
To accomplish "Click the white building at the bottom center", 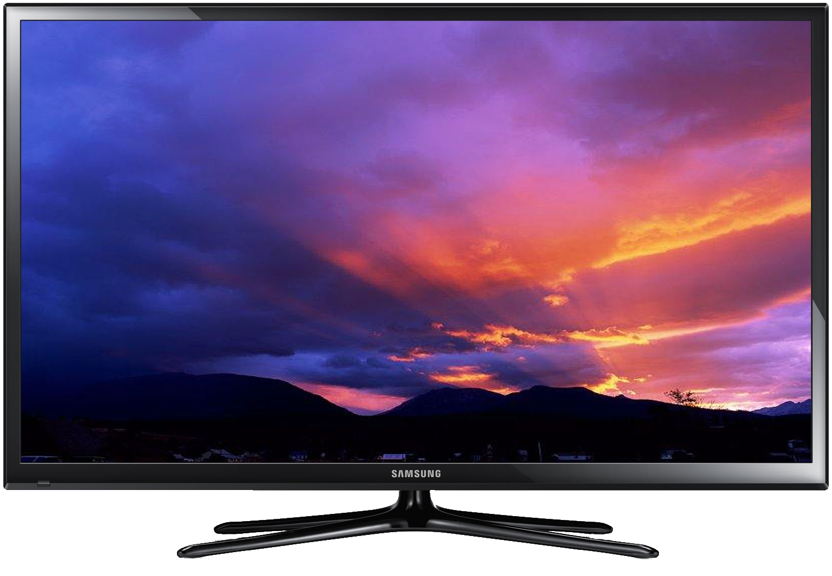I will point(393,457).
